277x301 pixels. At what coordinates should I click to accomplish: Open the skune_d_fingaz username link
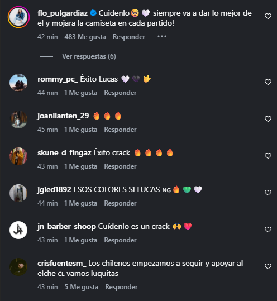click(64, 153)
